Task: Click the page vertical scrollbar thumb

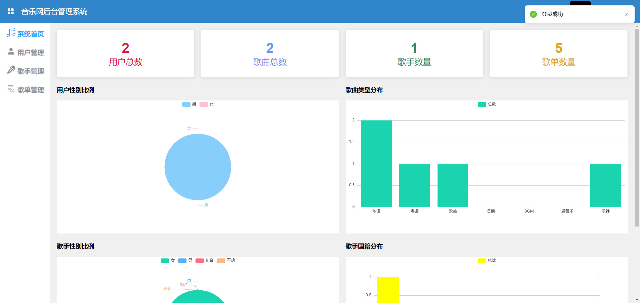Action: [x=637, y=127]
